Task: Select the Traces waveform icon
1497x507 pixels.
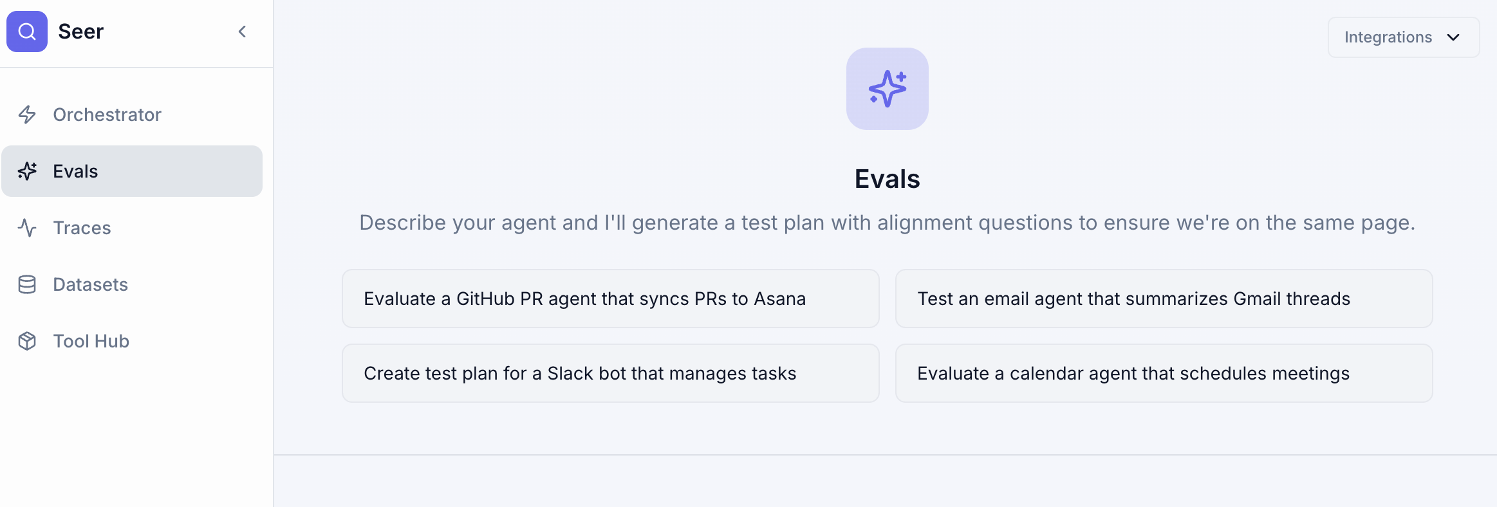Action: (28, 228)
